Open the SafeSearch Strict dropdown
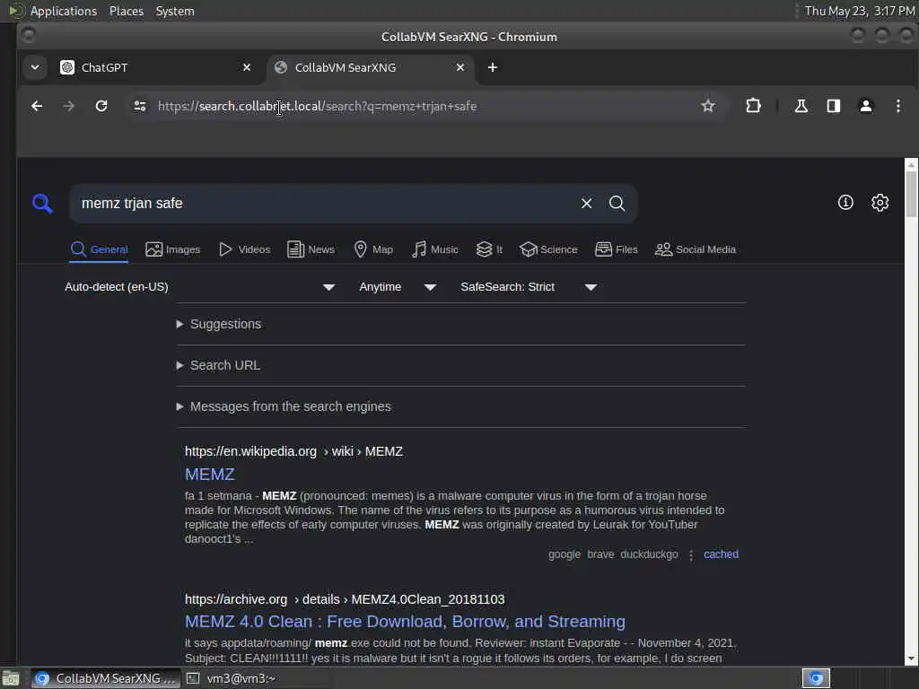919x689 pixels. tap(529, 287)
